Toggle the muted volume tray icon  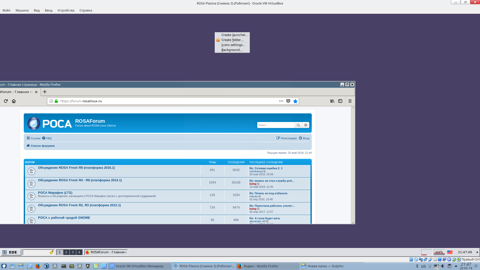click(x=443, y=266)
